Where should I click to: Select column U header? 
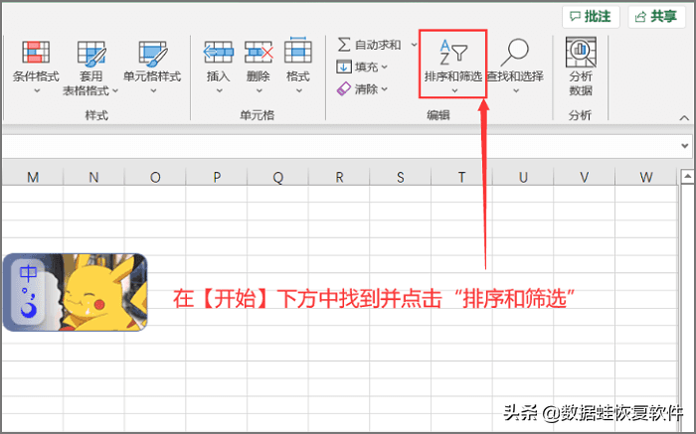pos(523,178)
